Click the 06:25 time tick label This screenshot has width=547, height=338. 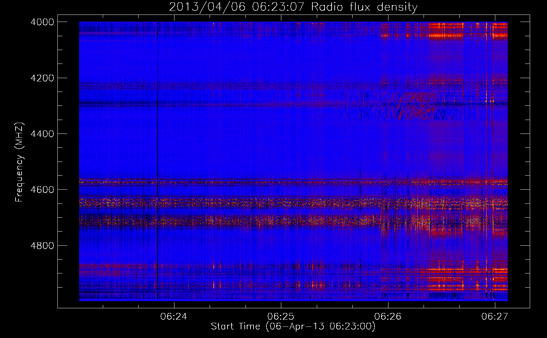281,317
